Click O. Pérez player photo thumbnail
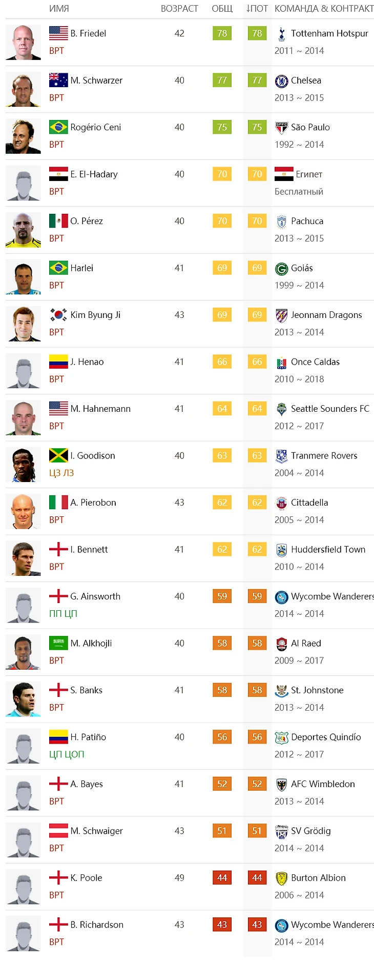 23,230
